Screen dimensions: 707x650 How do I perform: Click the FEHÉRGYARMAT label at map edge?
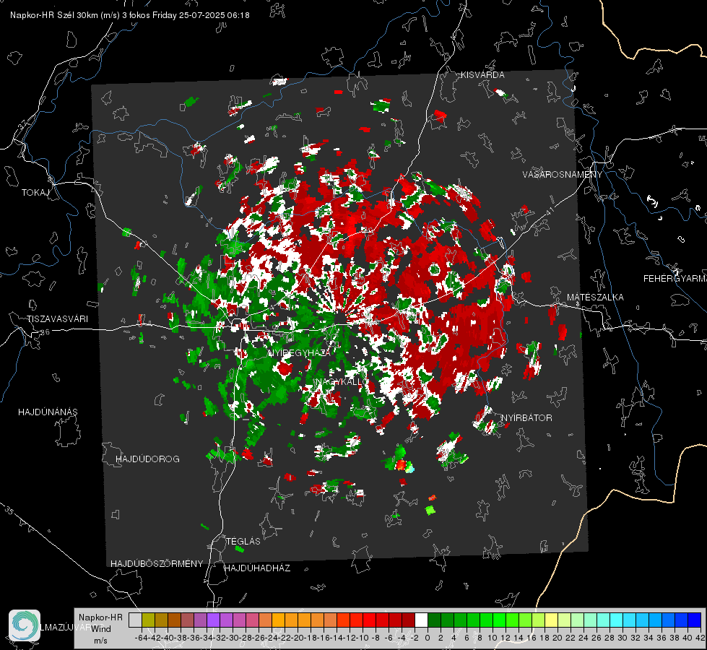coord(675,279)
